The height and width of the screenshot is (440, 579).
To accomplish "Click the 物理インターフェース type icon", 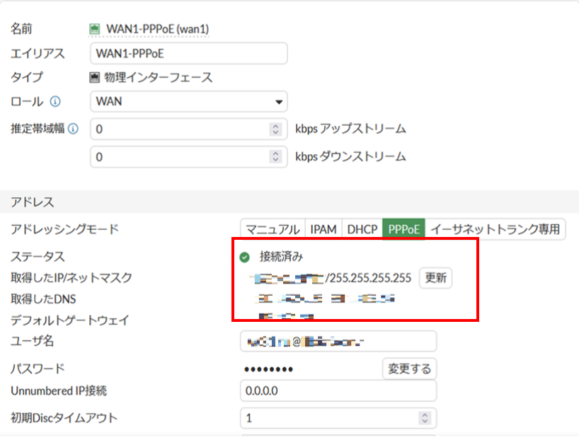I will tap(94, 78).
